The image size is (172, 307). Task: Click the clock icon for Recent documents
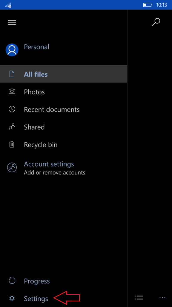[12, 109]
